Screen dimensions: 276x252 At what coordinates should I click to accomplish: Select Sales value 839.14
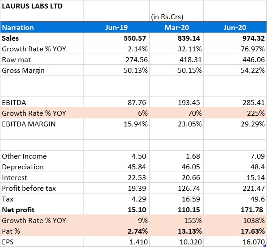pyautogui.click(x=176, y=38)
